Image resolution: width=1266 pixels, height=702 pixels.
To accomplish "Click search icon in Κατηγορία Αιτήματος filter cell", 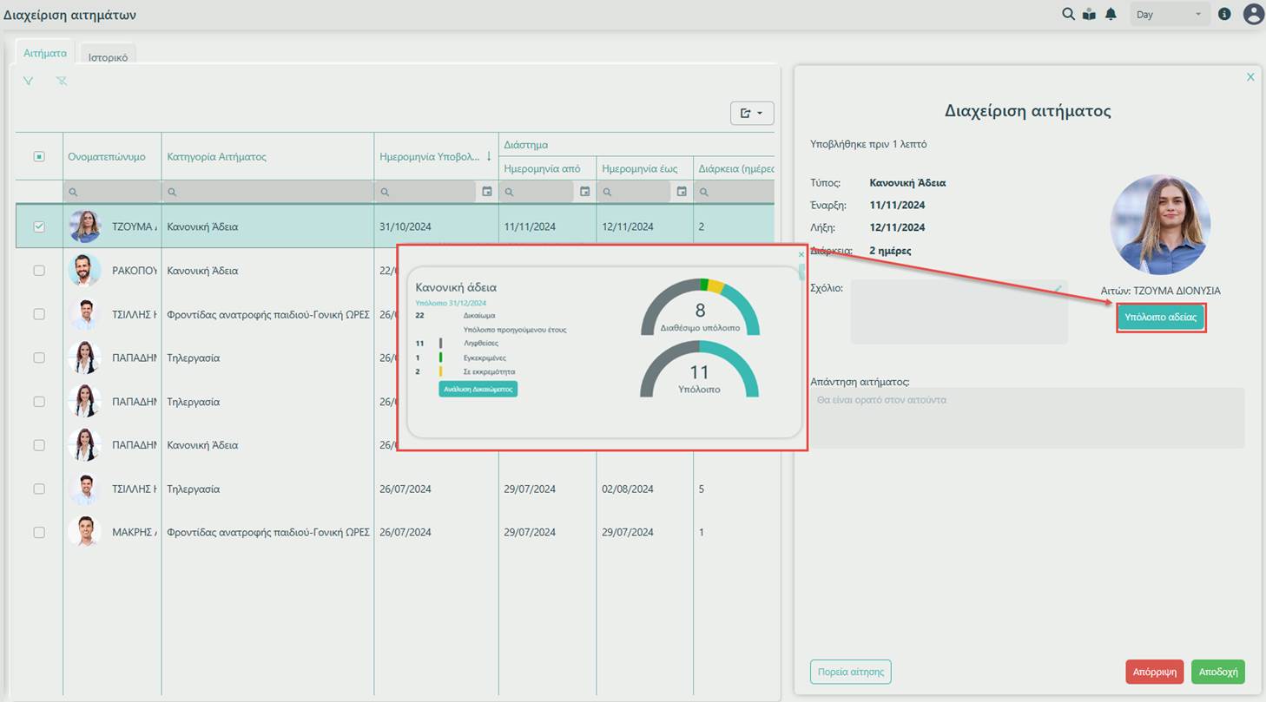I will point(172,192).
